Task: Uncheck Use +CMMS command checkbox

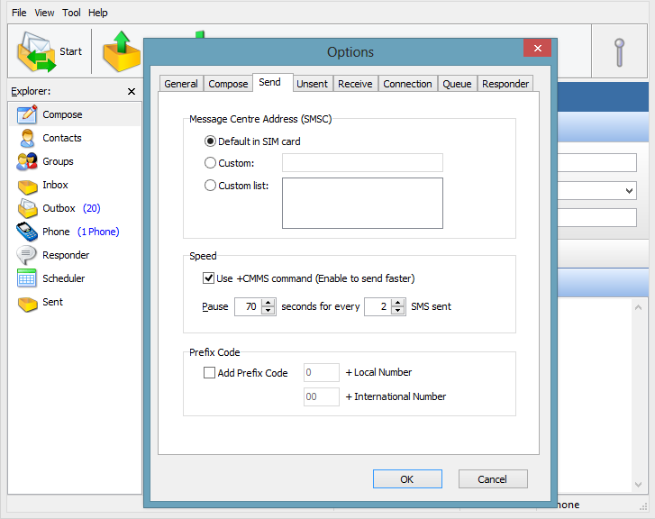Action: tap(209, 278)
